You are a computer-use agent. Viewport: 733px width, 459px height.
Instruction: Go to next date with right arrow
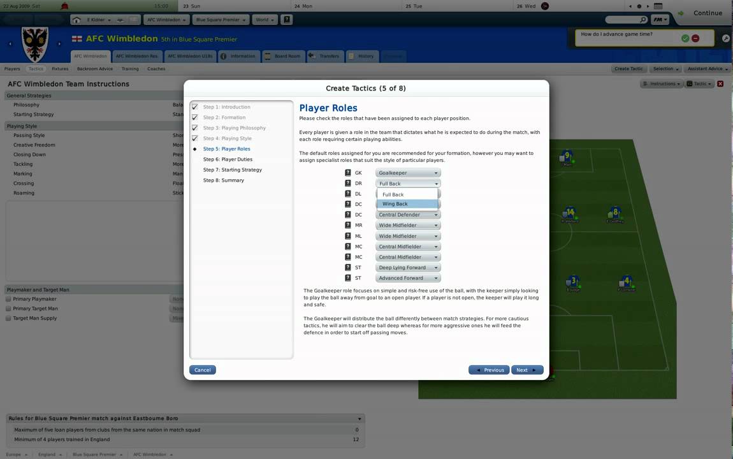648,6
